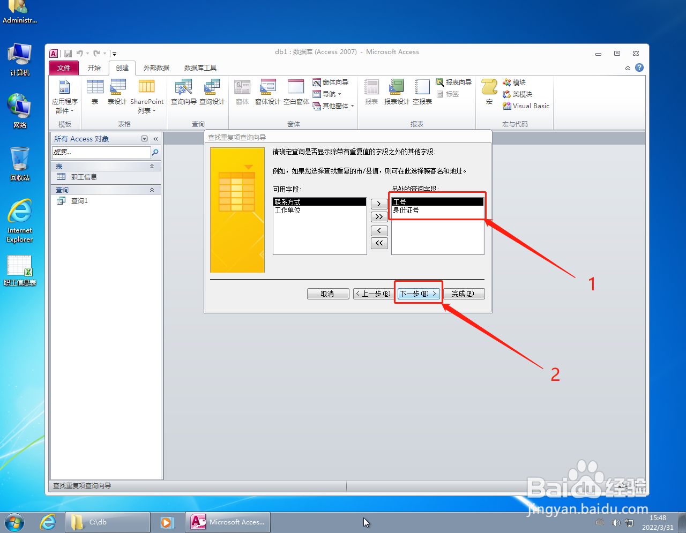Viewport: 686px width, 533px height.
Task: Create a Blank Form (空白窗体)
Action: point(296,92)
